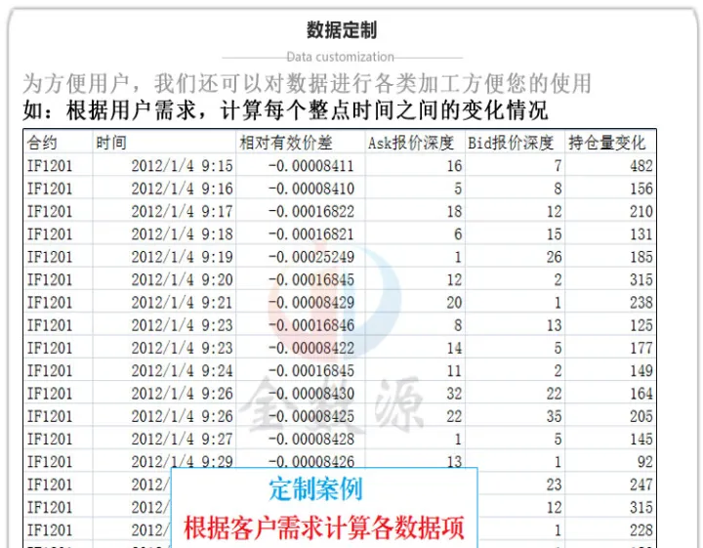Click time cell 2012/1/4 9:21

tap(182, 303)
